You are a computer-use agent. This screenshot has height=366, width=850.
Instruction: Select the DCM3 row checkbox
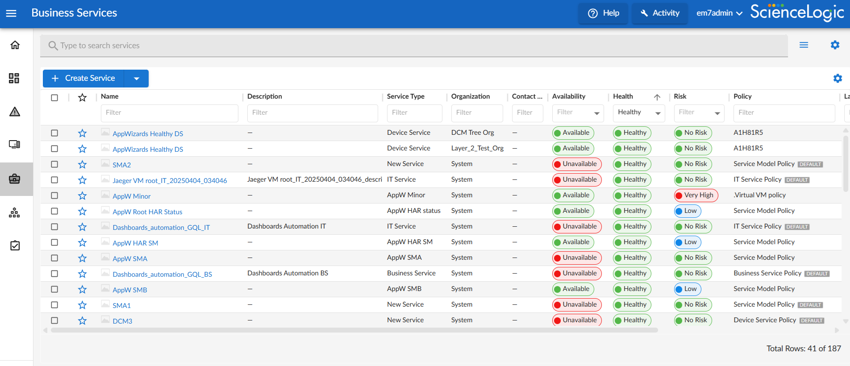[54, 320]
